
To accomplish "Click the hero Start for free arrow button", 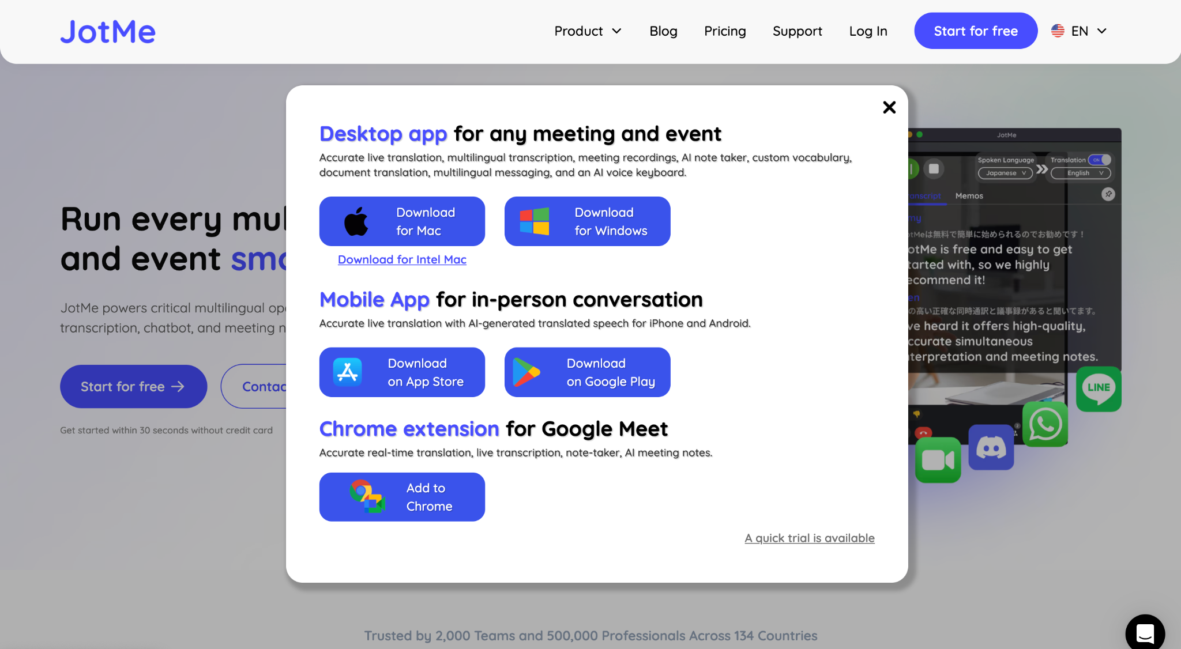I will (x=133, y=386).
